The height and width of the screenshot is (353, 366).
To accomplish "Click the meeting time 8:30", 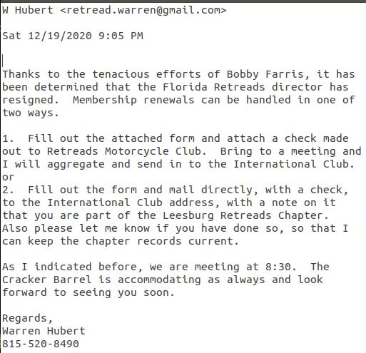I will pyautogui.click(x=278, y=267).
